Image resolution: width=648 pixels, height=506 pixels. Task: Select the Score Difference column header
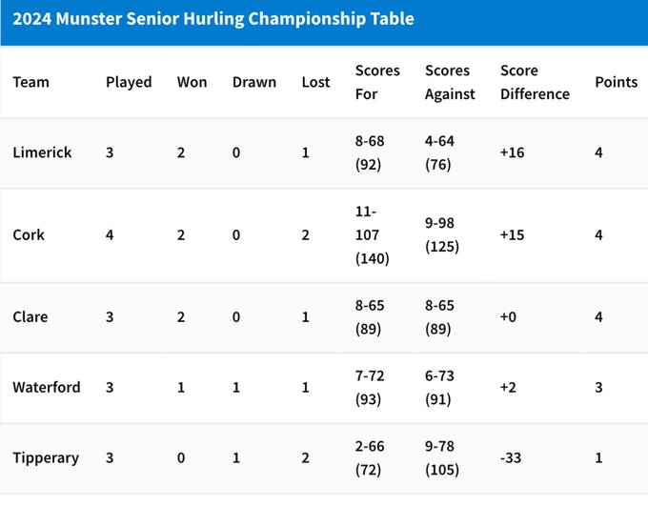[x=535, y=82]
